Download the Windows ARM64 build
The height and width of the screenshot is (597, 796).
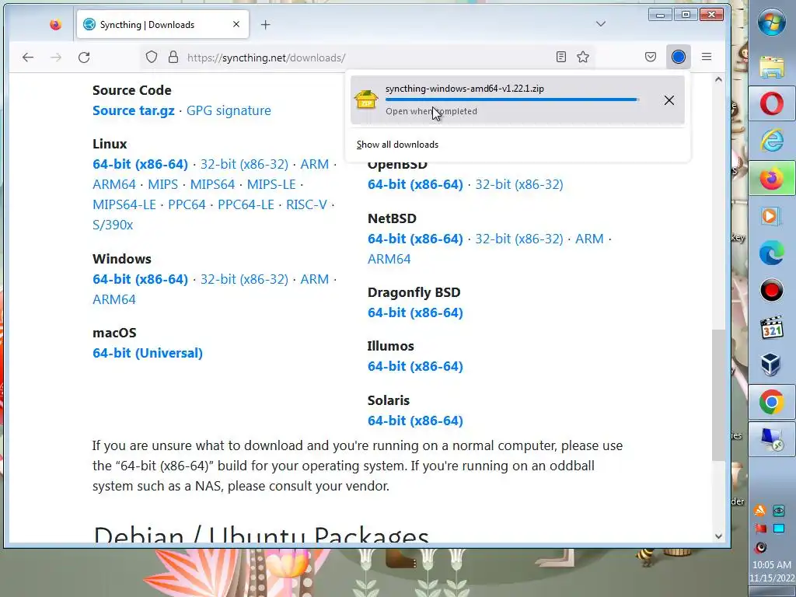114,299
